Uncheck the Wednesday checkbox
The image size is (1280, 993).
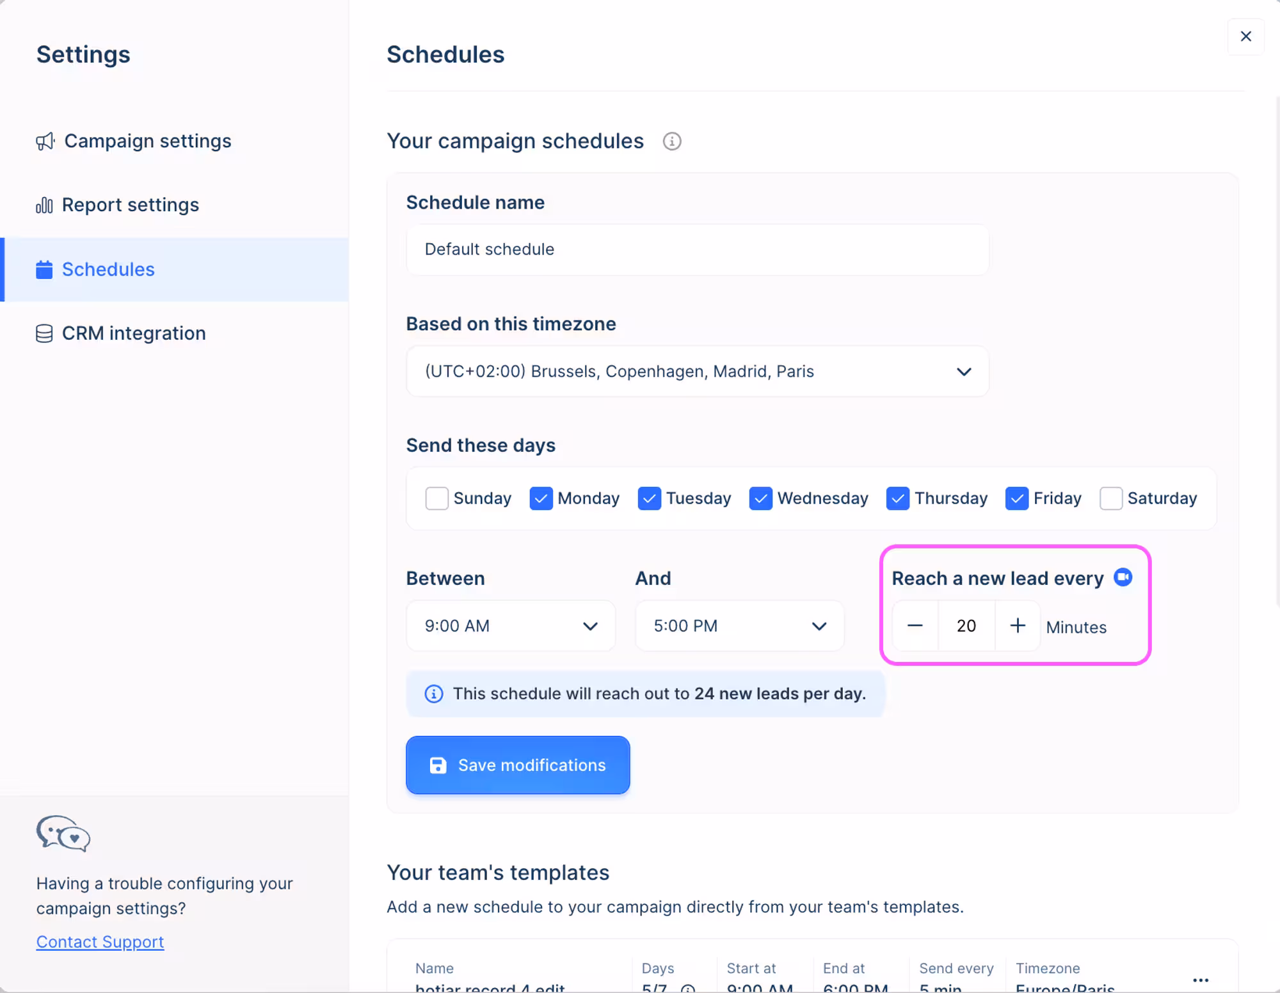(760, 498)
